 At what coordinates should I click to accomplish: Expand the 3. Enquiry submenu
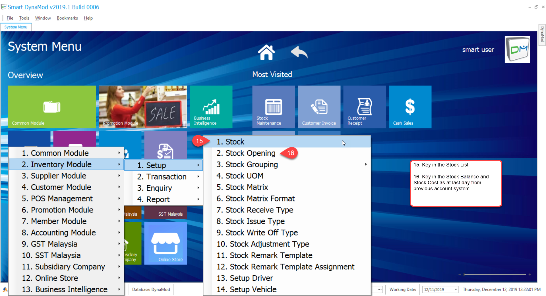click(164, 188)
